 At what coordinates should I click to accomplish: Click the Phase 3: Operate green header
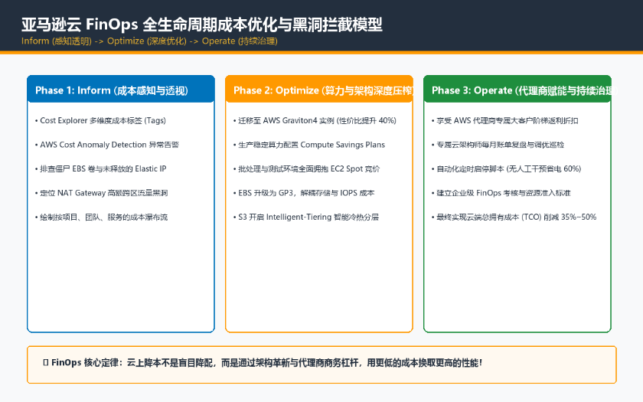tap(517, 90)
